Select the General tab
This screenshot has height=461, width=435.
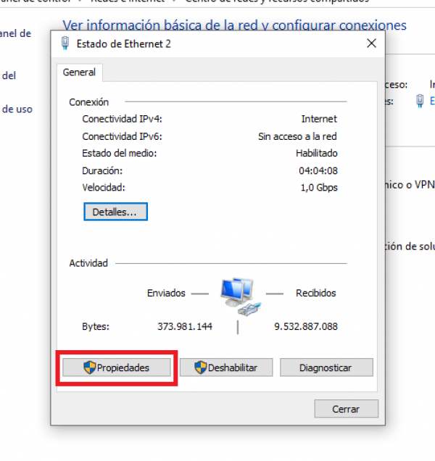[x=80, y=72]
